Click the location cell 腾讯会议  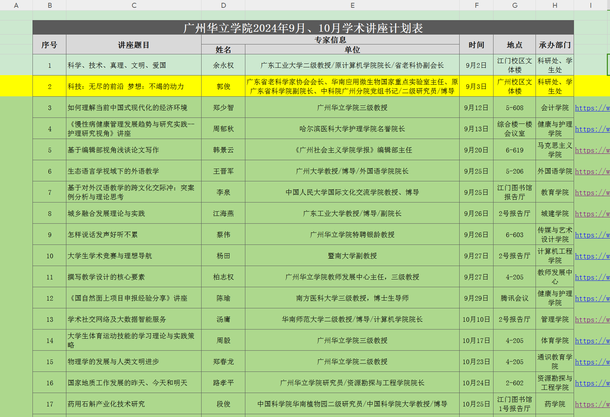pyautogui.click(x=514, y=298)
